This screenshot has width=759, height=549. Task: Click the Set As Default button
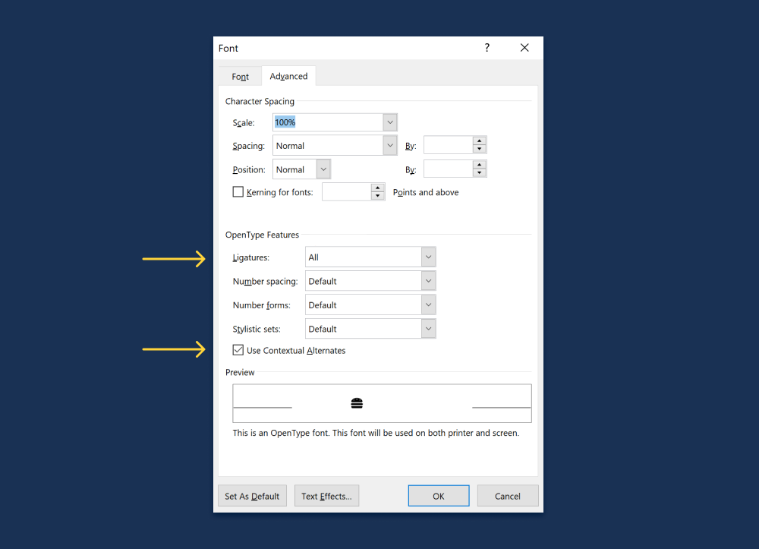coord(252,495)
